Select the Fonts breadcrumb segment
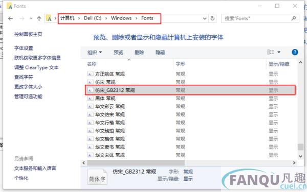This screenshot has width=307, height=192. pos(147,18)
